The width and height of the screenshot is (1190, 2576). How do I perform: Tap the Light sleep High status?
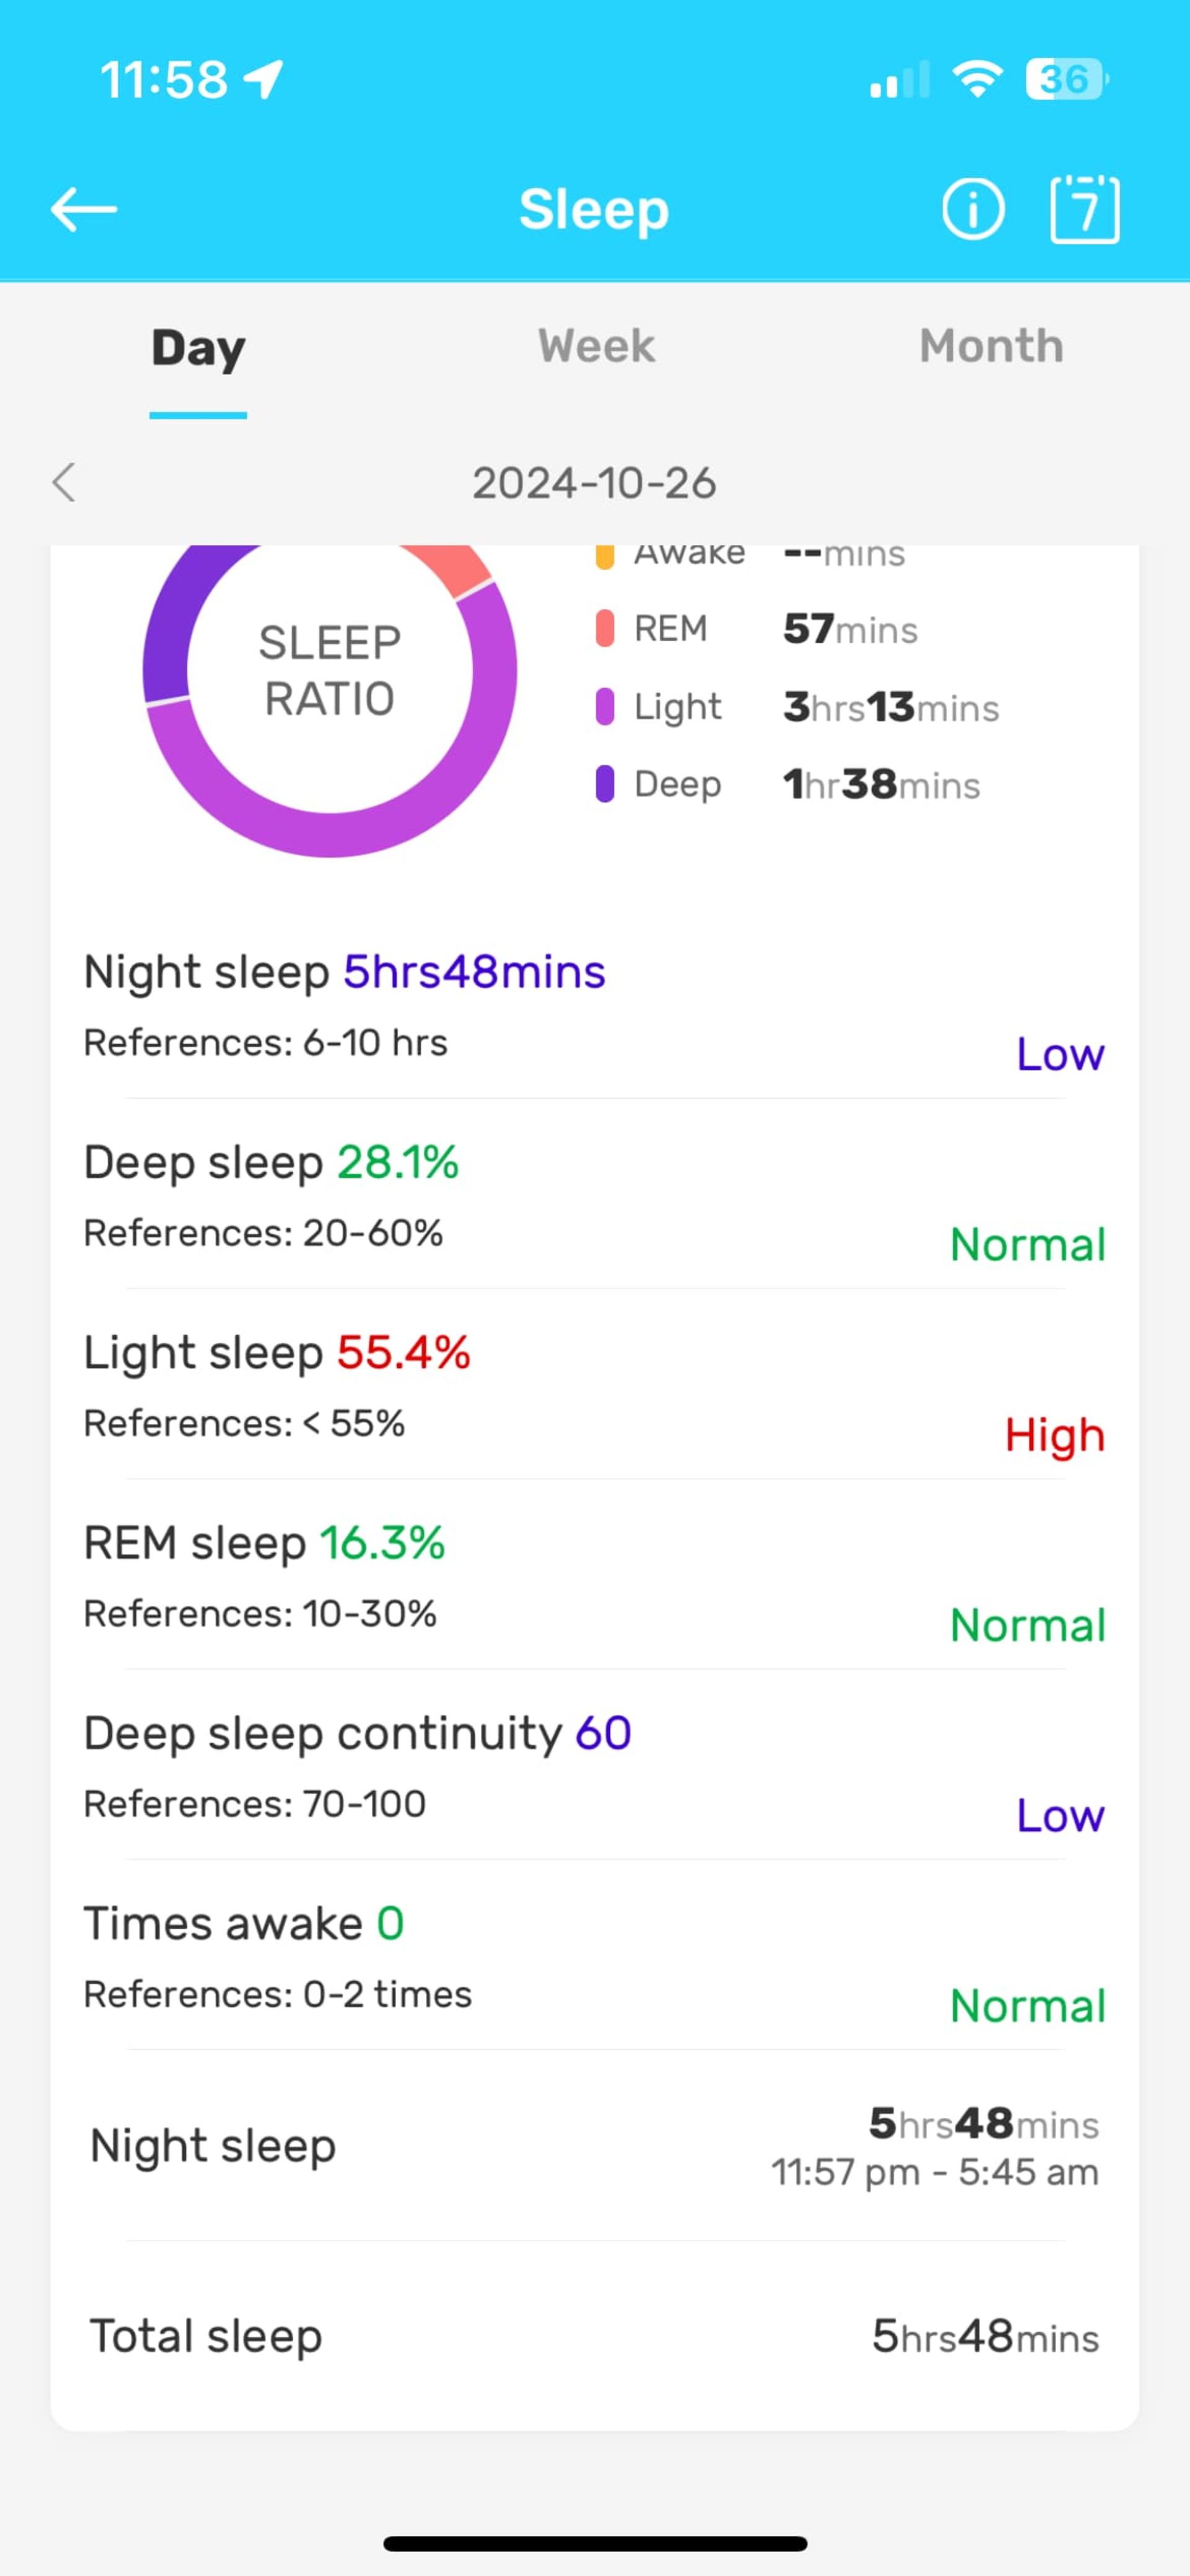tap(1054, 1436)
